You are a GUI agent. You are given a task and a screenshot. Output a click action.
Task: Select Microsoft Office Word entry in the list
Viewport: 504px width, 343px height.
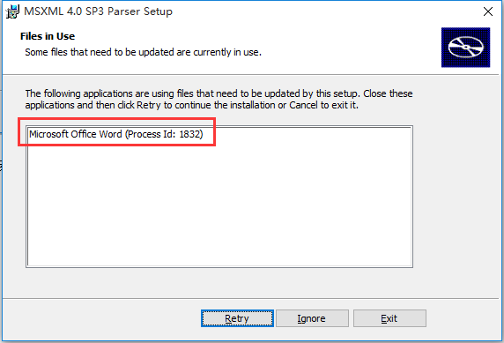(116, 134)
